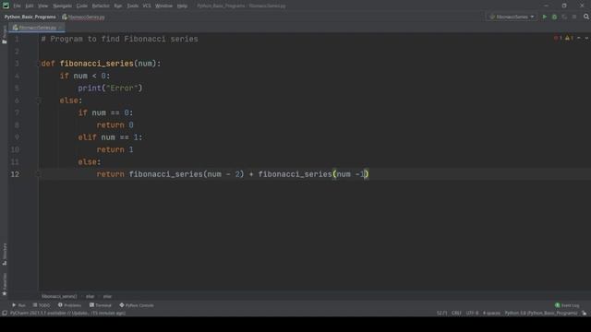Open the View menu
The width and height of the screenshot is (591, 332).
[42, 6]
